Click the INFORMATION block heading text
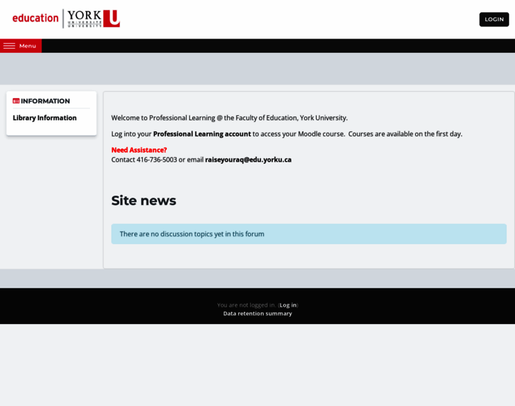The height and width of the screenshot is (406, 515). (45, 101)
